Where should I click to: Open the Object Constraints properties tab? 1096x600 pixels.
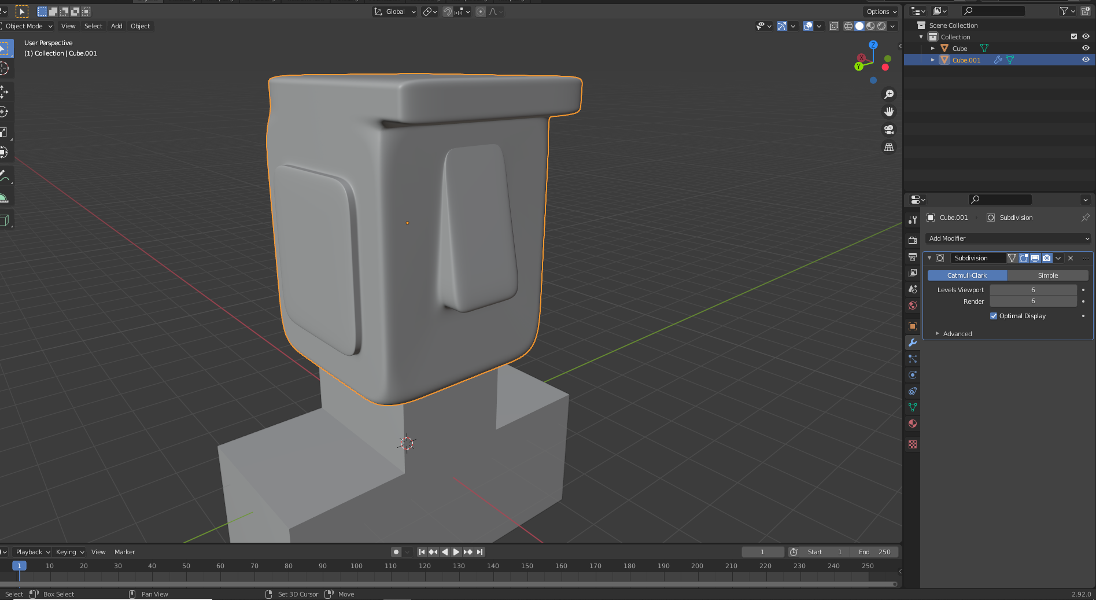click(x=913, y=391)
